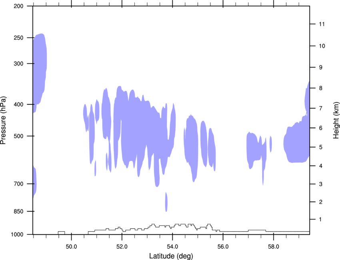340x260 pixels.
Task: Select the 850 pressure tick label
Action: coord(18,211)
